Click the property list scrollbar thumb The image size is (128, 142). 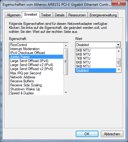point(66,61)
